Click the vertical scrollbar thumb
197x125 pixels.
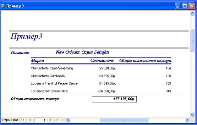point(192,40)
